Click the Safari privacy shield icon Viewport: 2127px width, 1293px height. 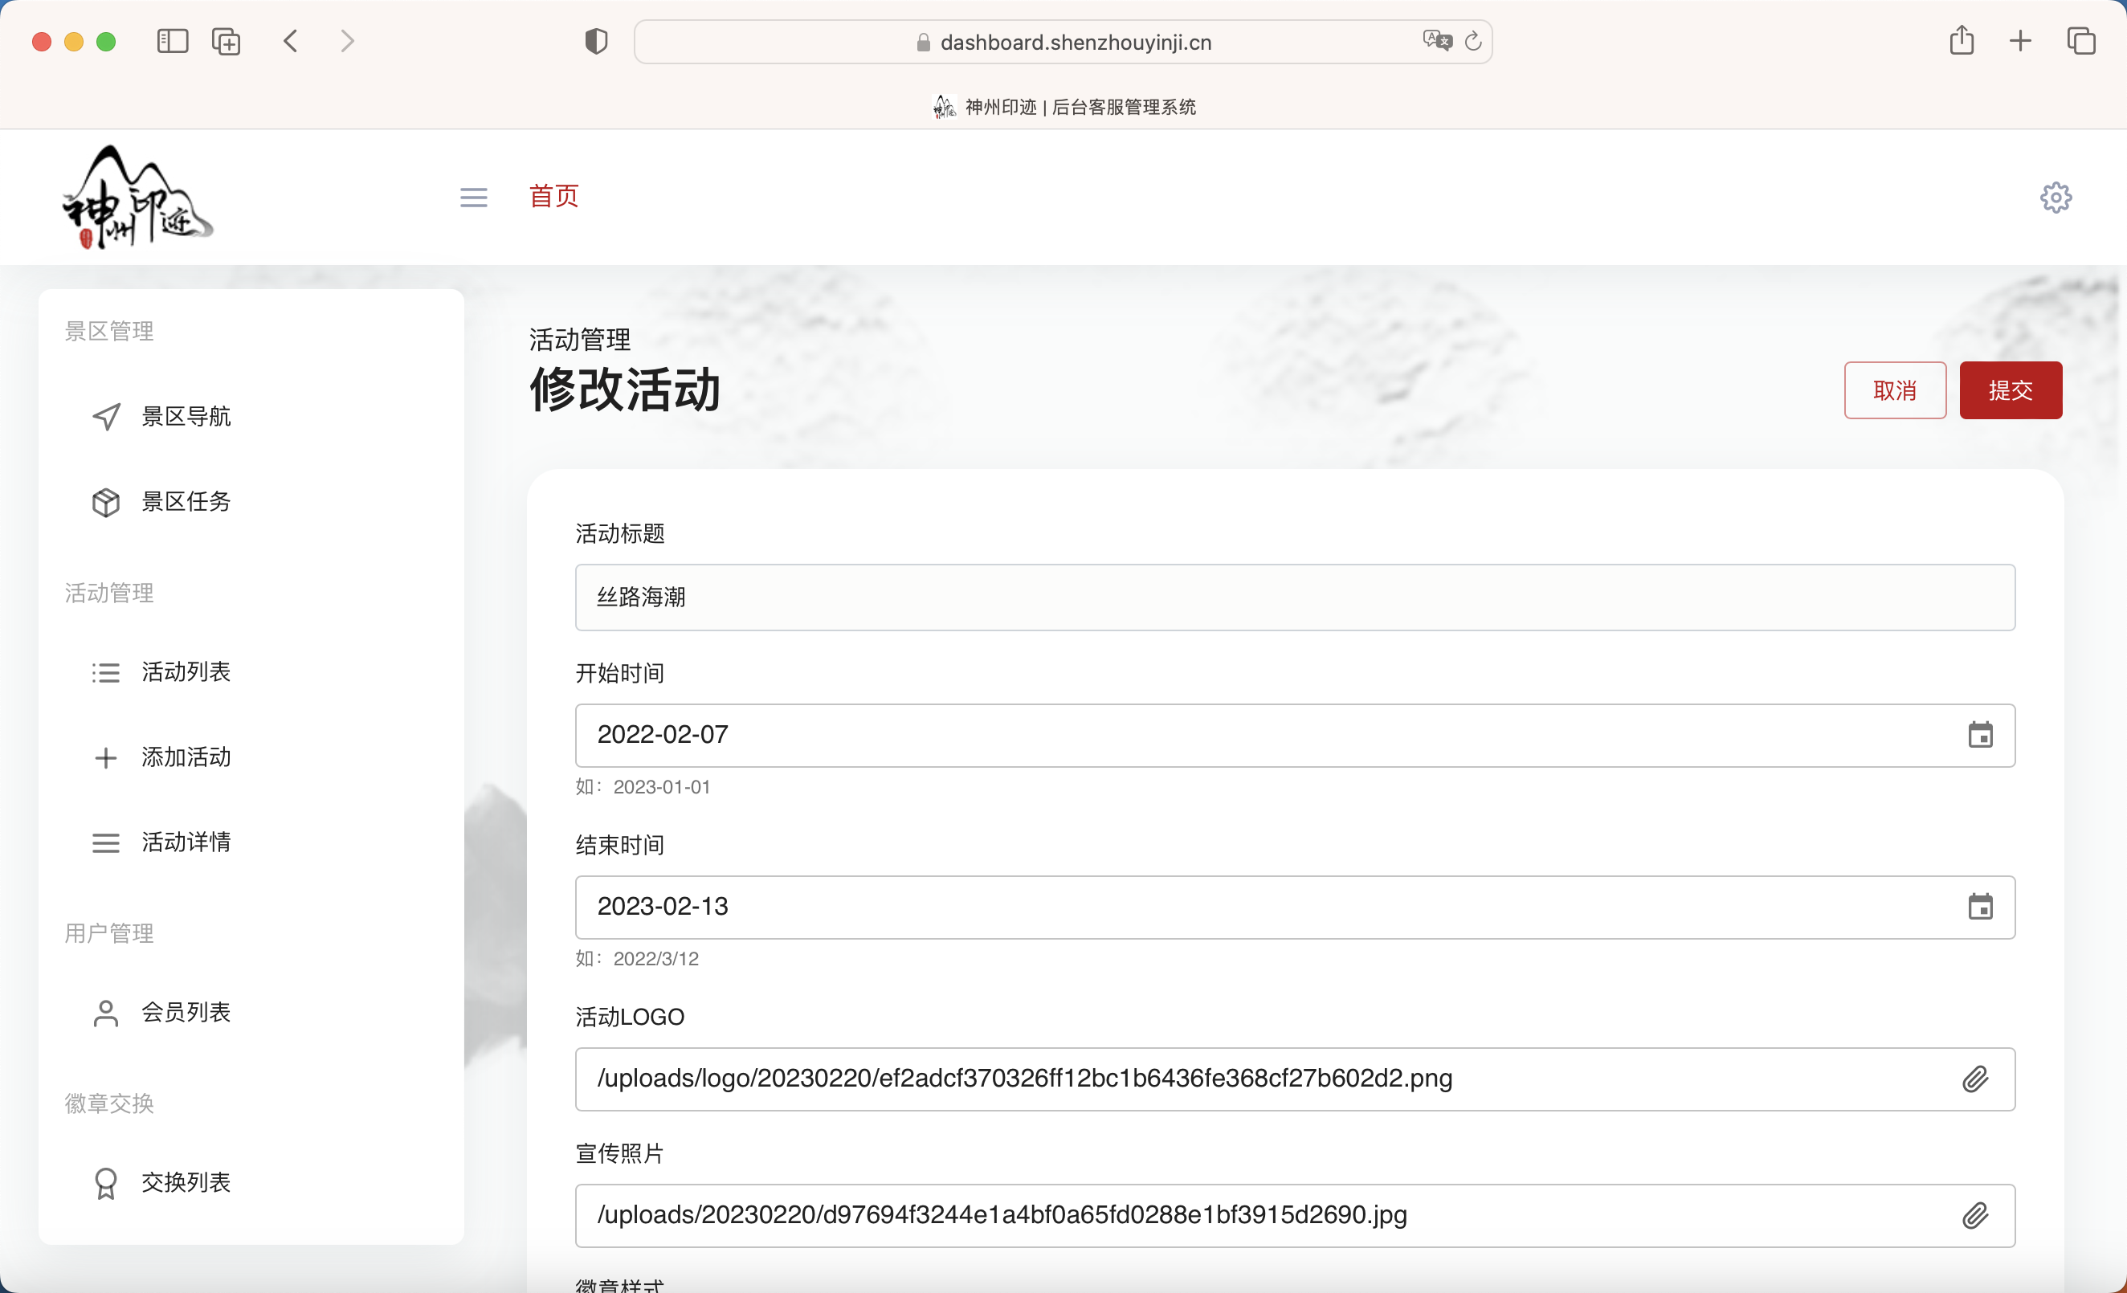(x=596, y=41)
